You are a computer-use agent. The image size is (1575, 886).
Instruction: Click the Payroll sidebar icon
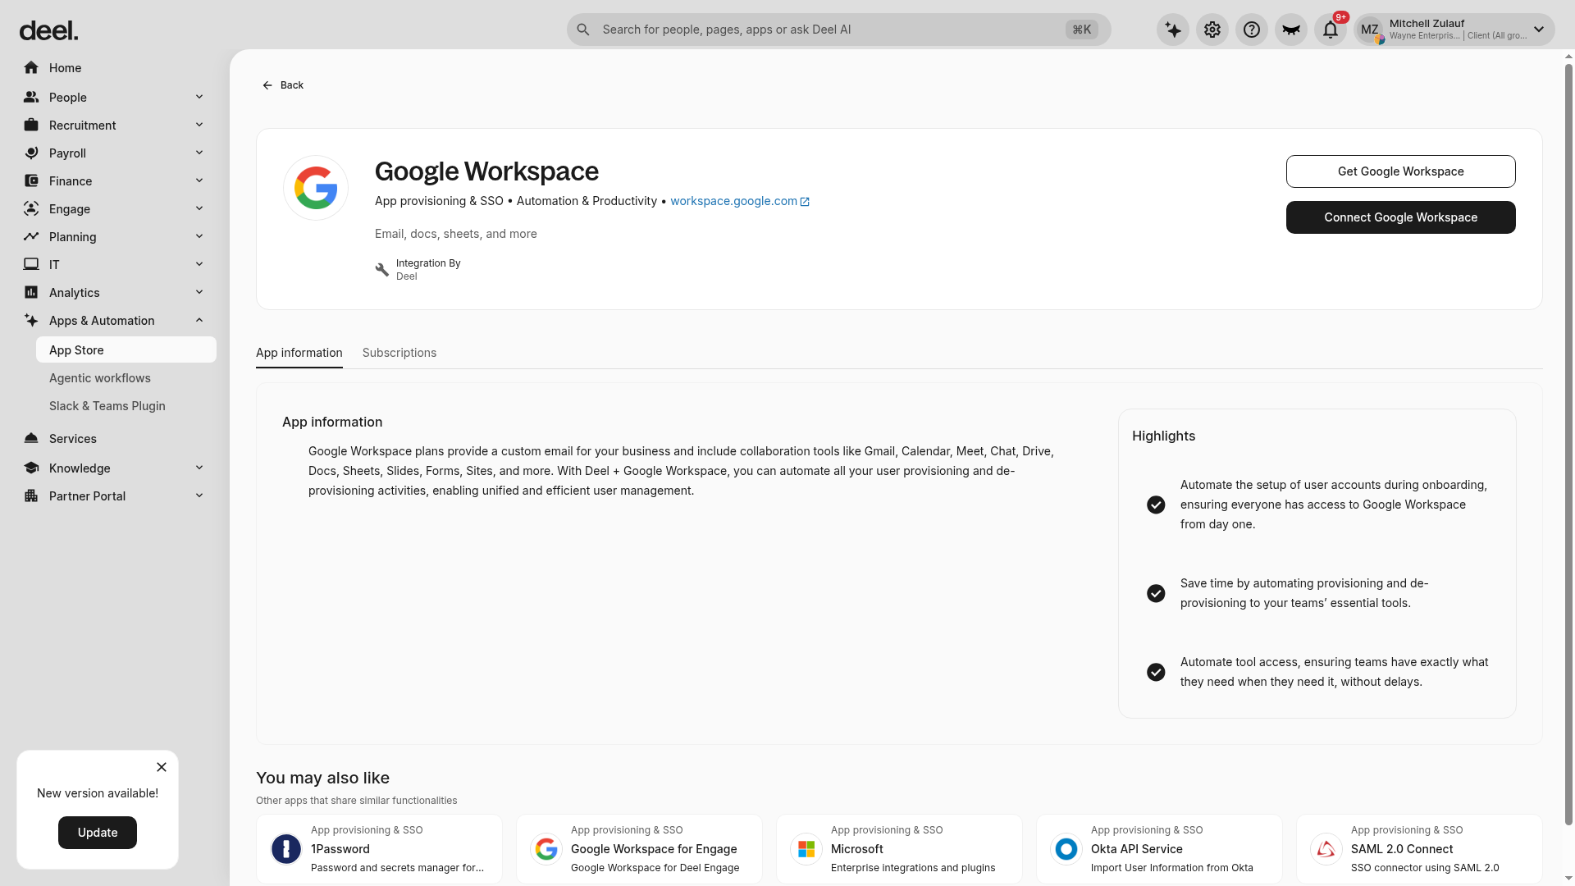[31, 153]
